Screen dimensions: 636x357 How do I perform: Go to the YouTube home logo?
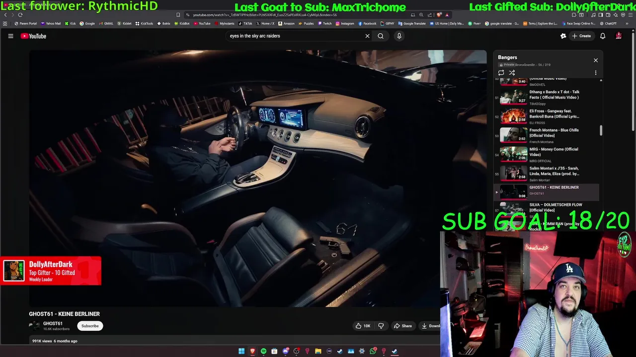point(33,36)
